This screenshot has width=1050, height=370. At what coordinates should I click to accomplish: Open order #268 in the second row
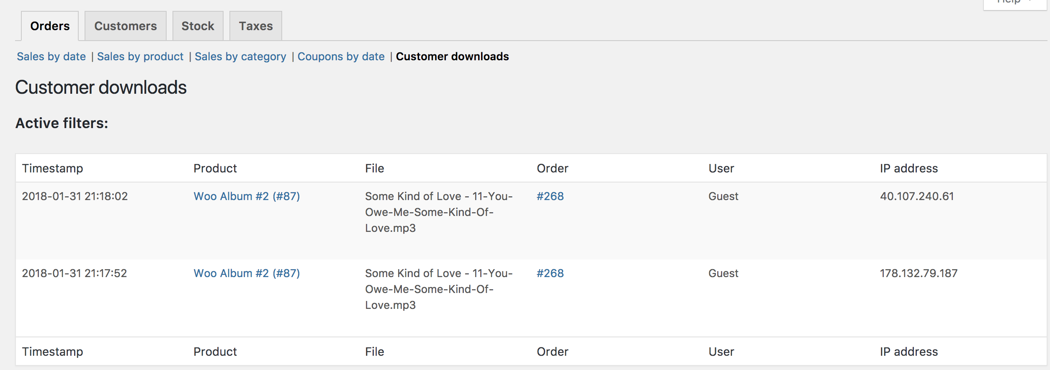coord(550,273)
